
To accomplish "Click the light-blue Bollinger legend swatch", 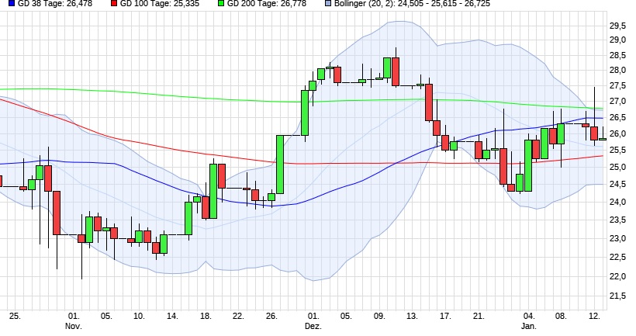I will pyautogui.click(x=328, y=3).
